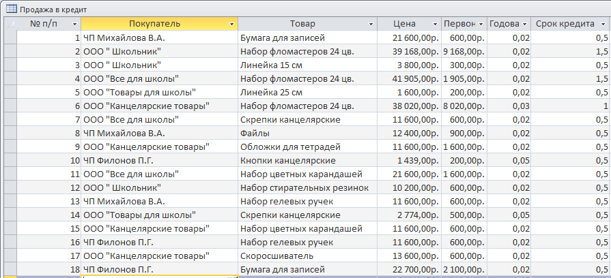Click the row selector for record 1
The image size is (611, 278).
[x=10, y=37]
